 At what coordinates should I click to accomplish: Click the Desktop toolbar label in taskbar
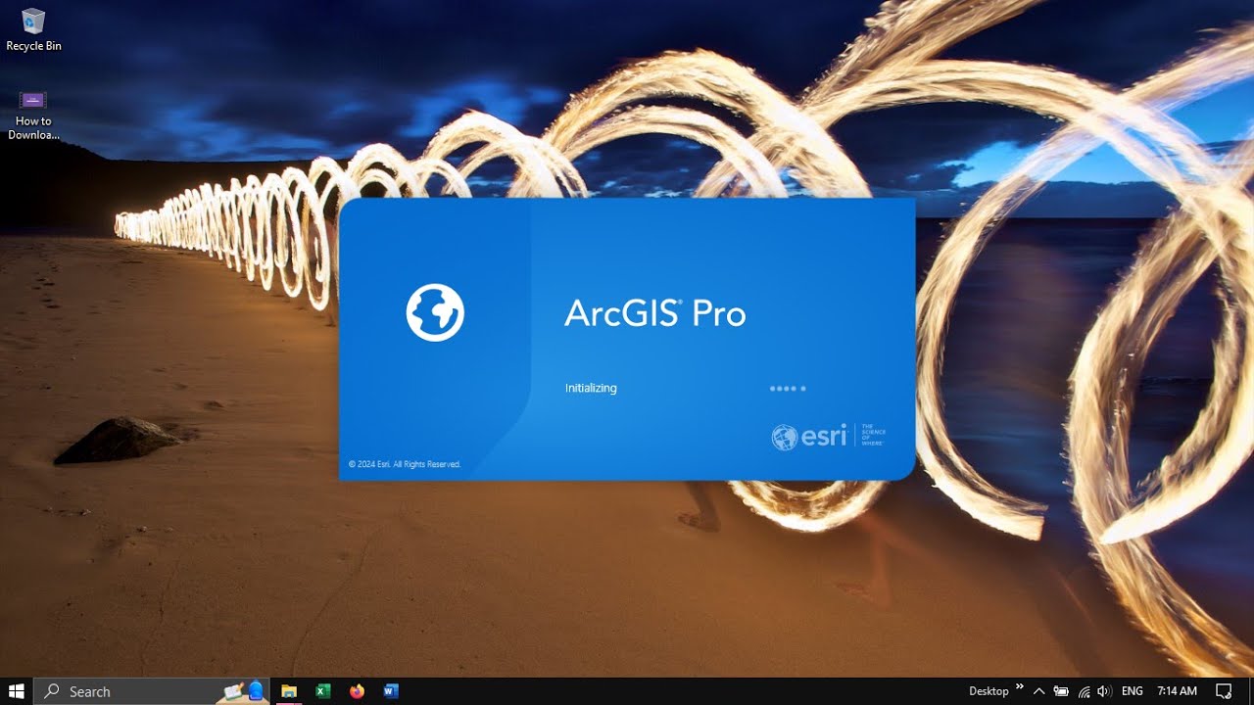(989, 691)
